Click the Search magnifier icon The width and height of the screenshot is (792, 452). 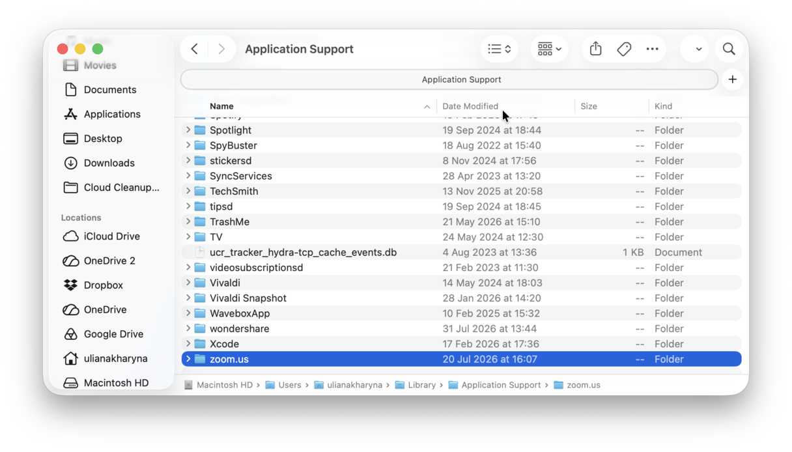click(x=729, y=49)
